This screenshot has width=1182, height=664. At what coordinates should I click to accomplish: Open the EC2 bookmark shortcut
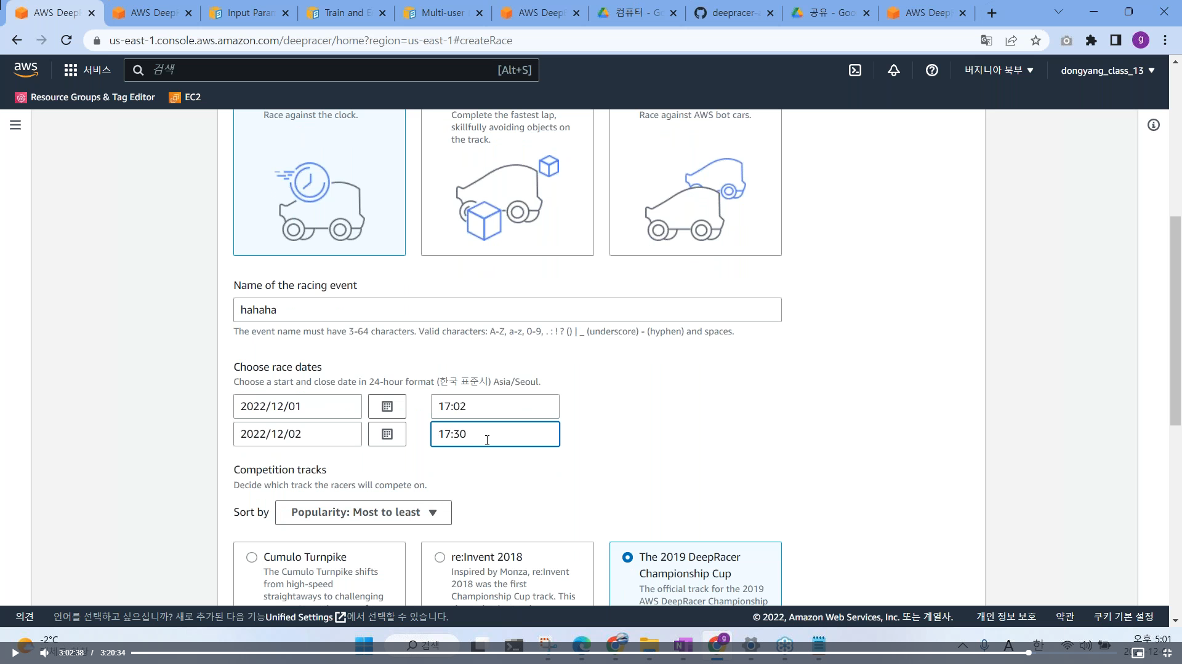185,97
